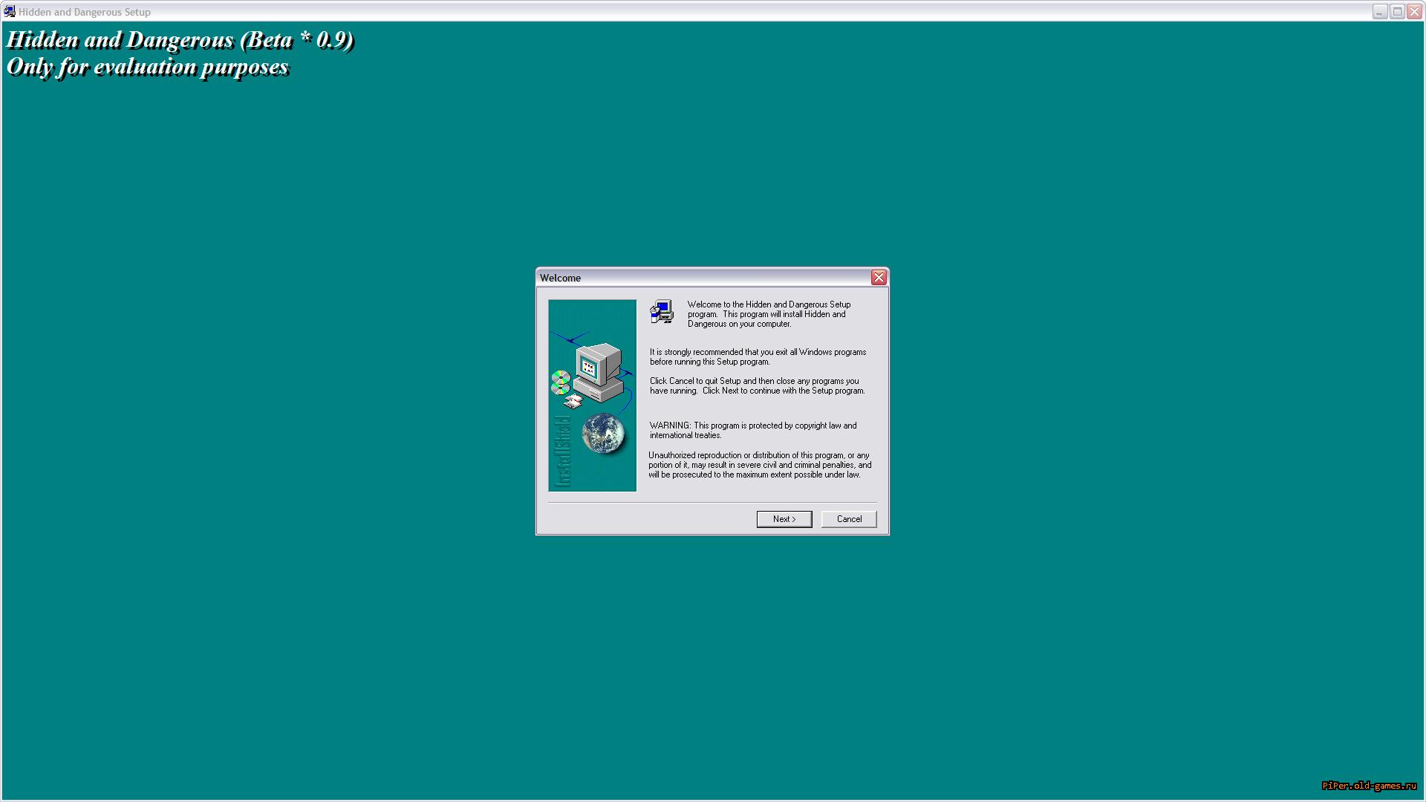Click the vertical InstallShield logo text
1426x802 pixels.
[563, 451]
